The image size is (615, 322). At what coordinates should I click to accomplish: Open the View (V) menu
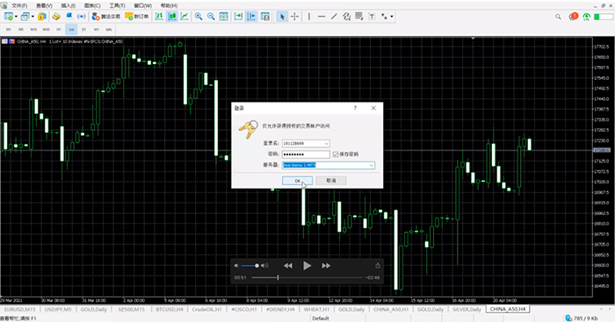(44, 5)
